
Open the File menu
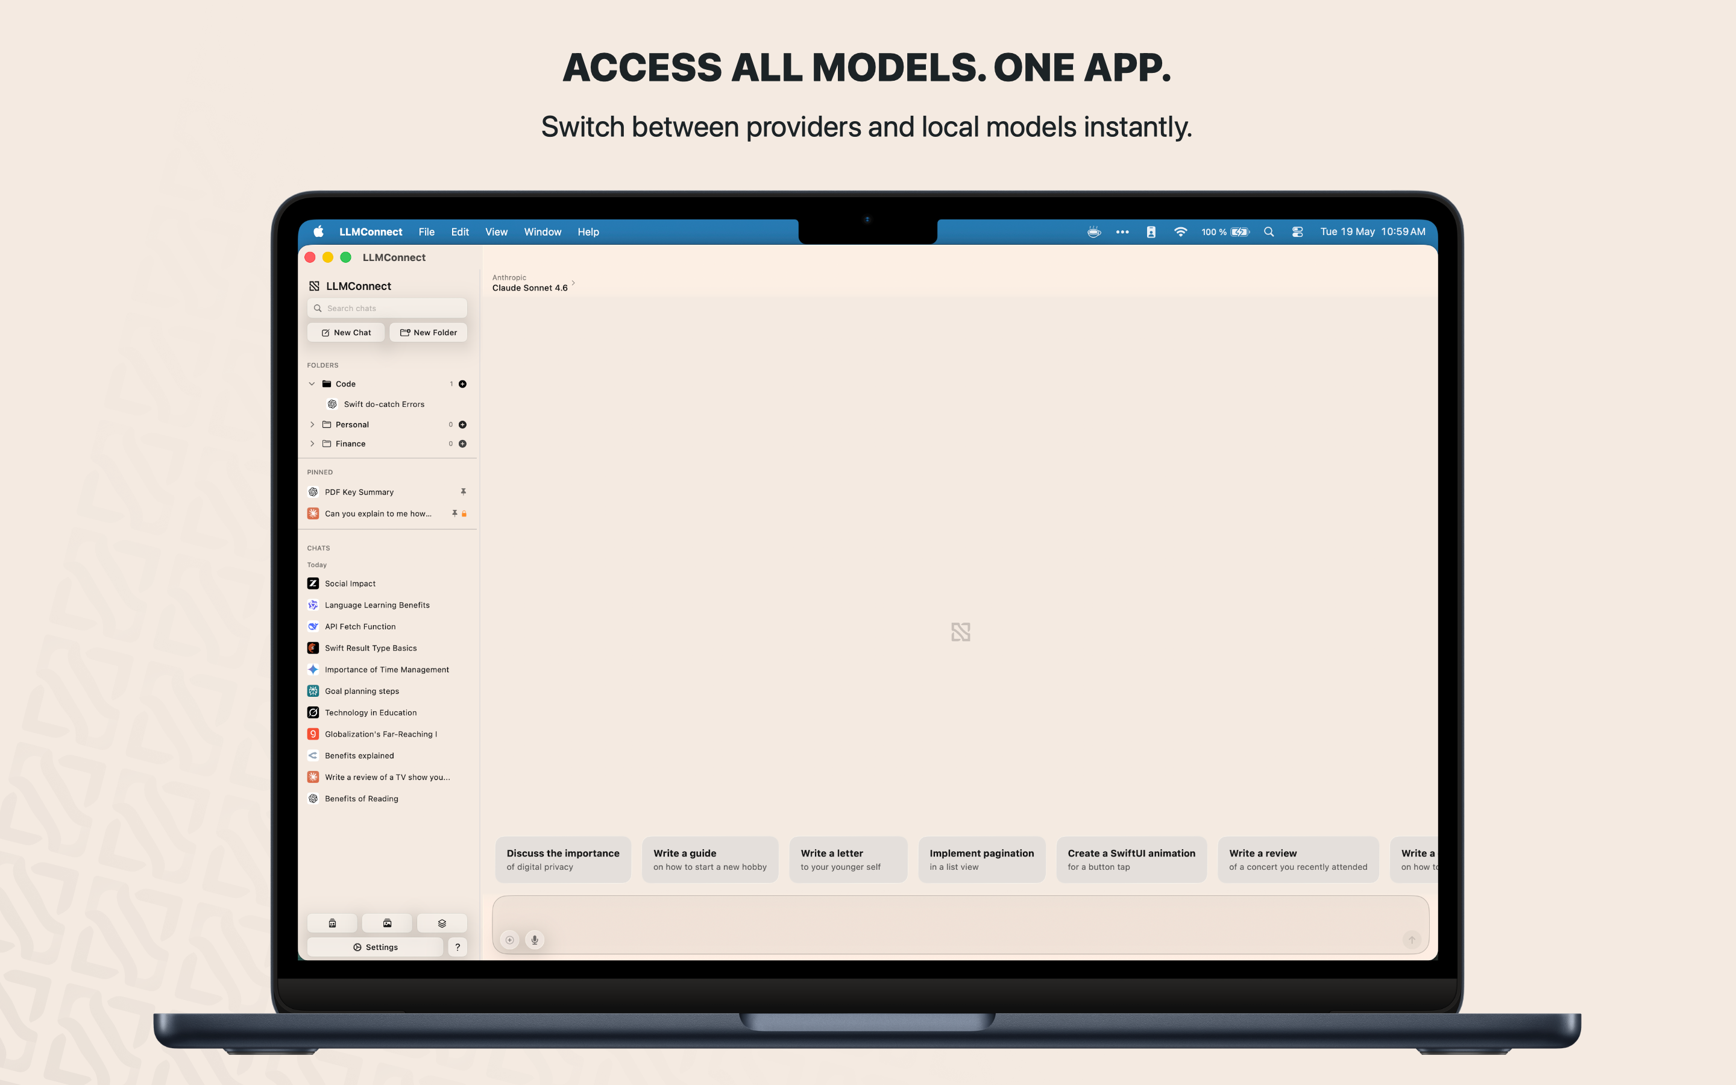click(x=427, y=232)
